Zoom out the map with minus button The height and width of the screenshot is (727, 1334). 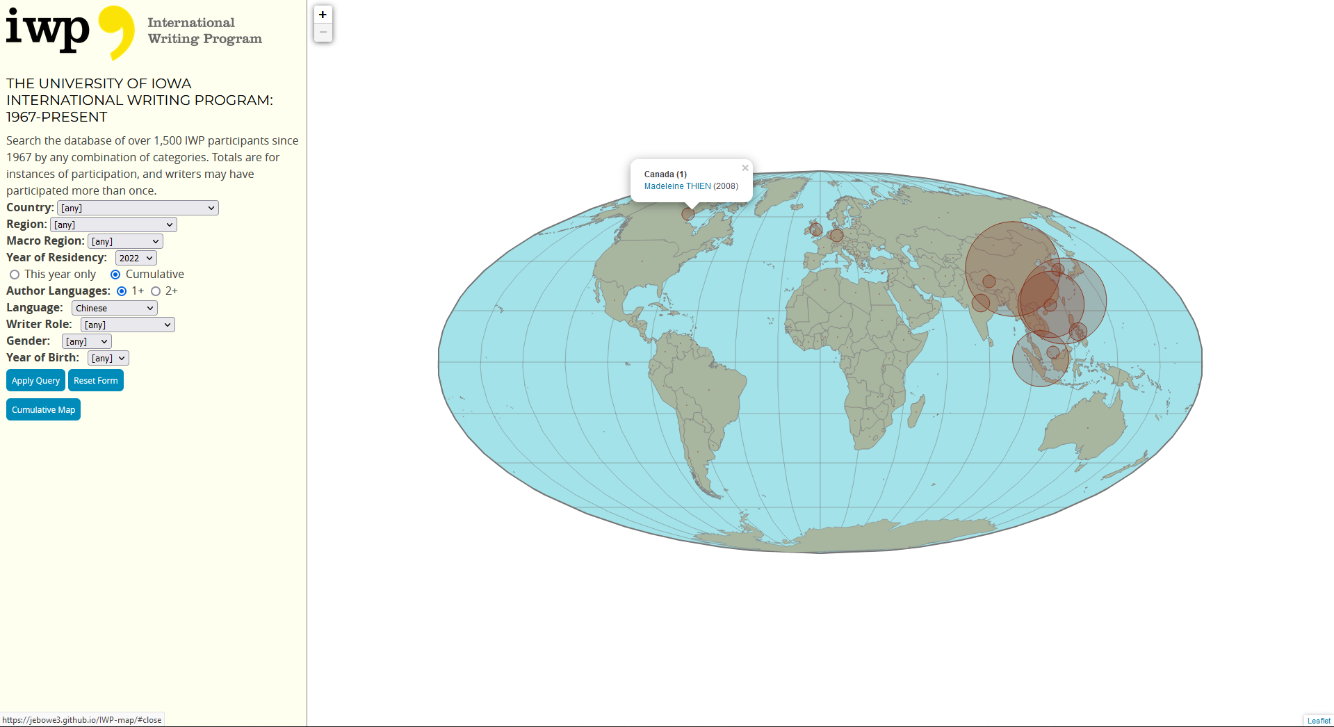click(323, 32)
